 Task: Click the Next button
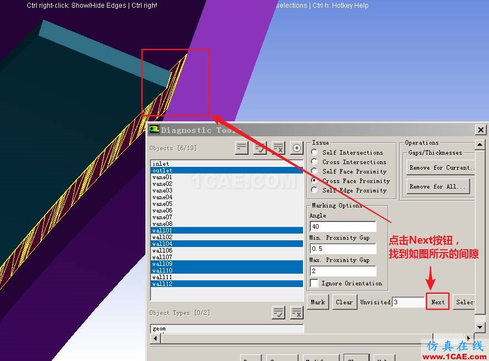(x=438, y=301)
